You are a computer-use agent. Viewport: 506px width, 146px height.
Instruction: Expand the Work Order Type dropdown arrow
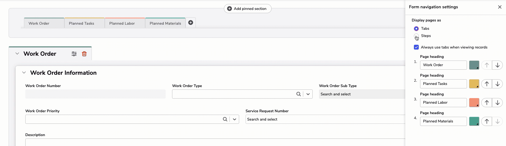(x=308, y=94)
